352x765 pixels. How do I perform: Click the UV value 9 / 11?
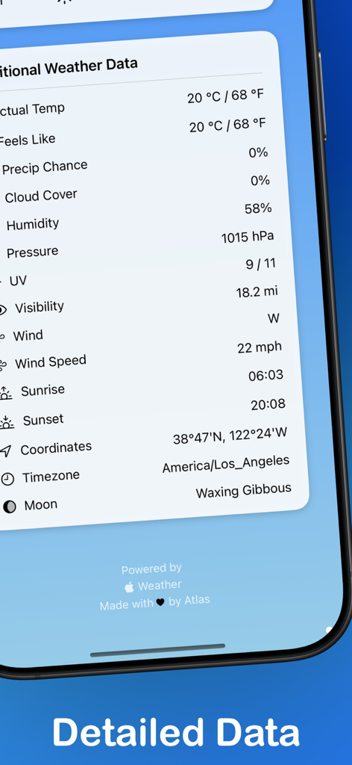point(261,264)
